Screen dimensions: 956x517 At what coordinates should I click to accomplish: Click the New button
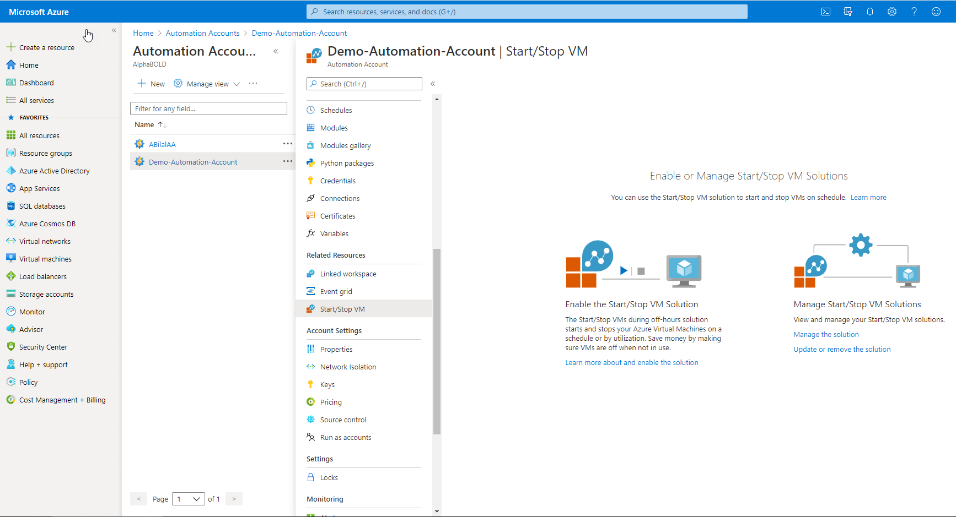pos(151,84)
